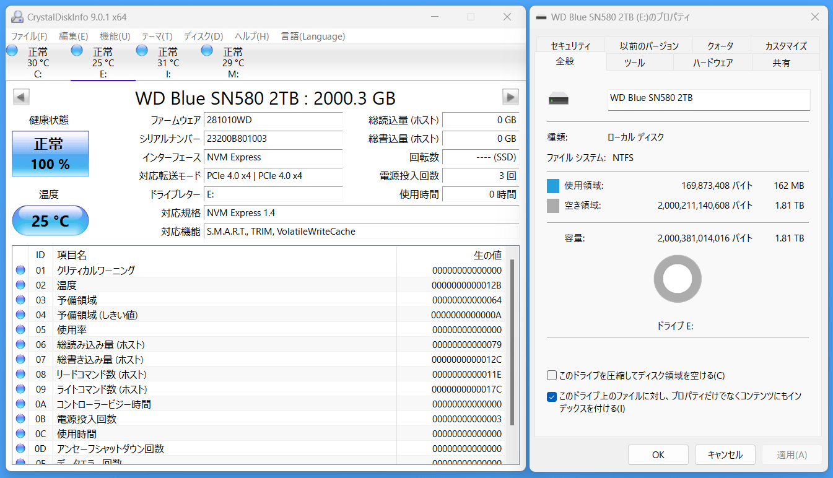This screenshot has height=478, width=833.
Task: Click the previous disk left arrow button
Action: click(21, 97)
